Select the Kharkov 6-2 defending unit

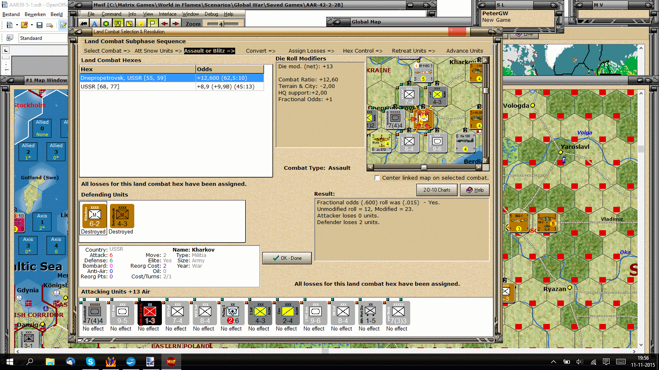pyautogui.click(x=94, y=216)
